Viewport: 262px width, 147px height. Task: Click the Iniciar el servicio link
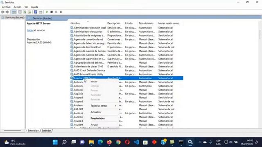tap(30, 30)
